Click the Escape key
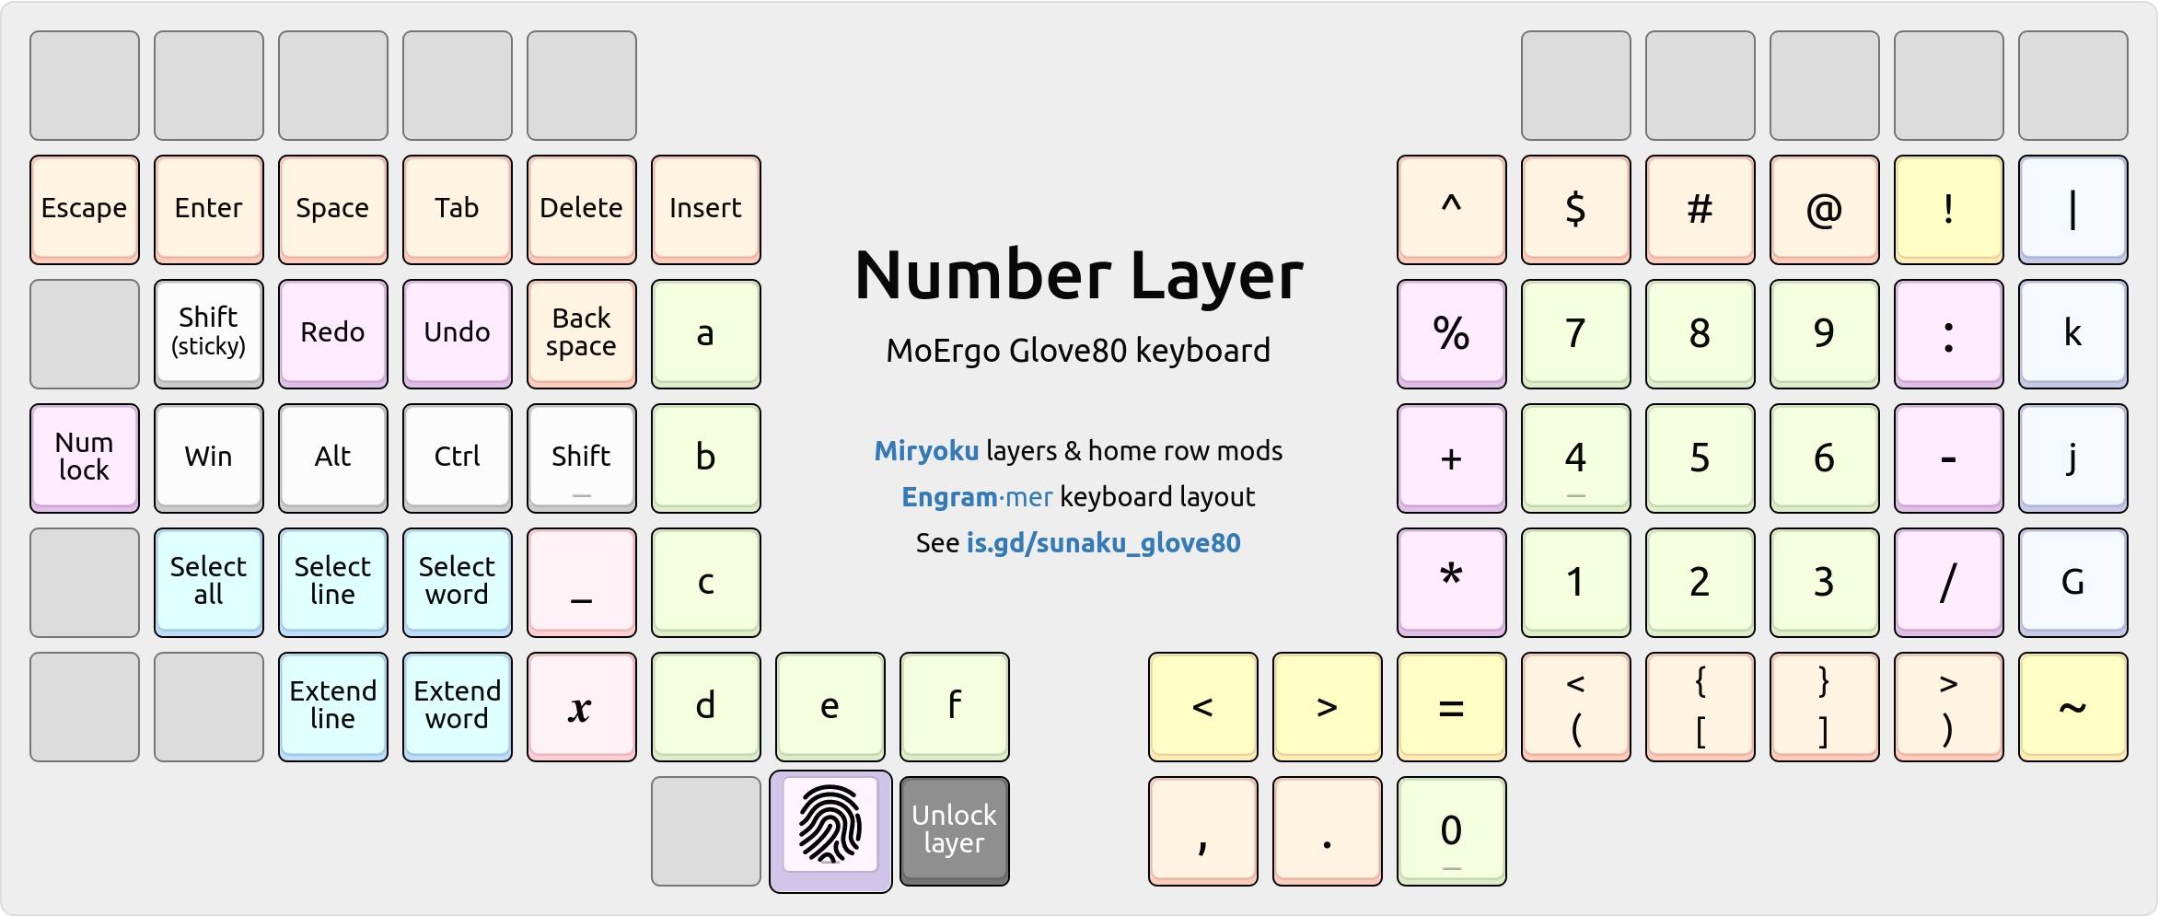The width and height of the screenshot is (2159, 916). tap(85, 210)
